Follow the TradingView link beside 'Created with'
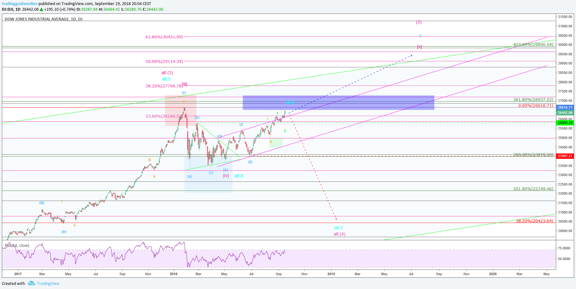 click(x=48, y=283)
